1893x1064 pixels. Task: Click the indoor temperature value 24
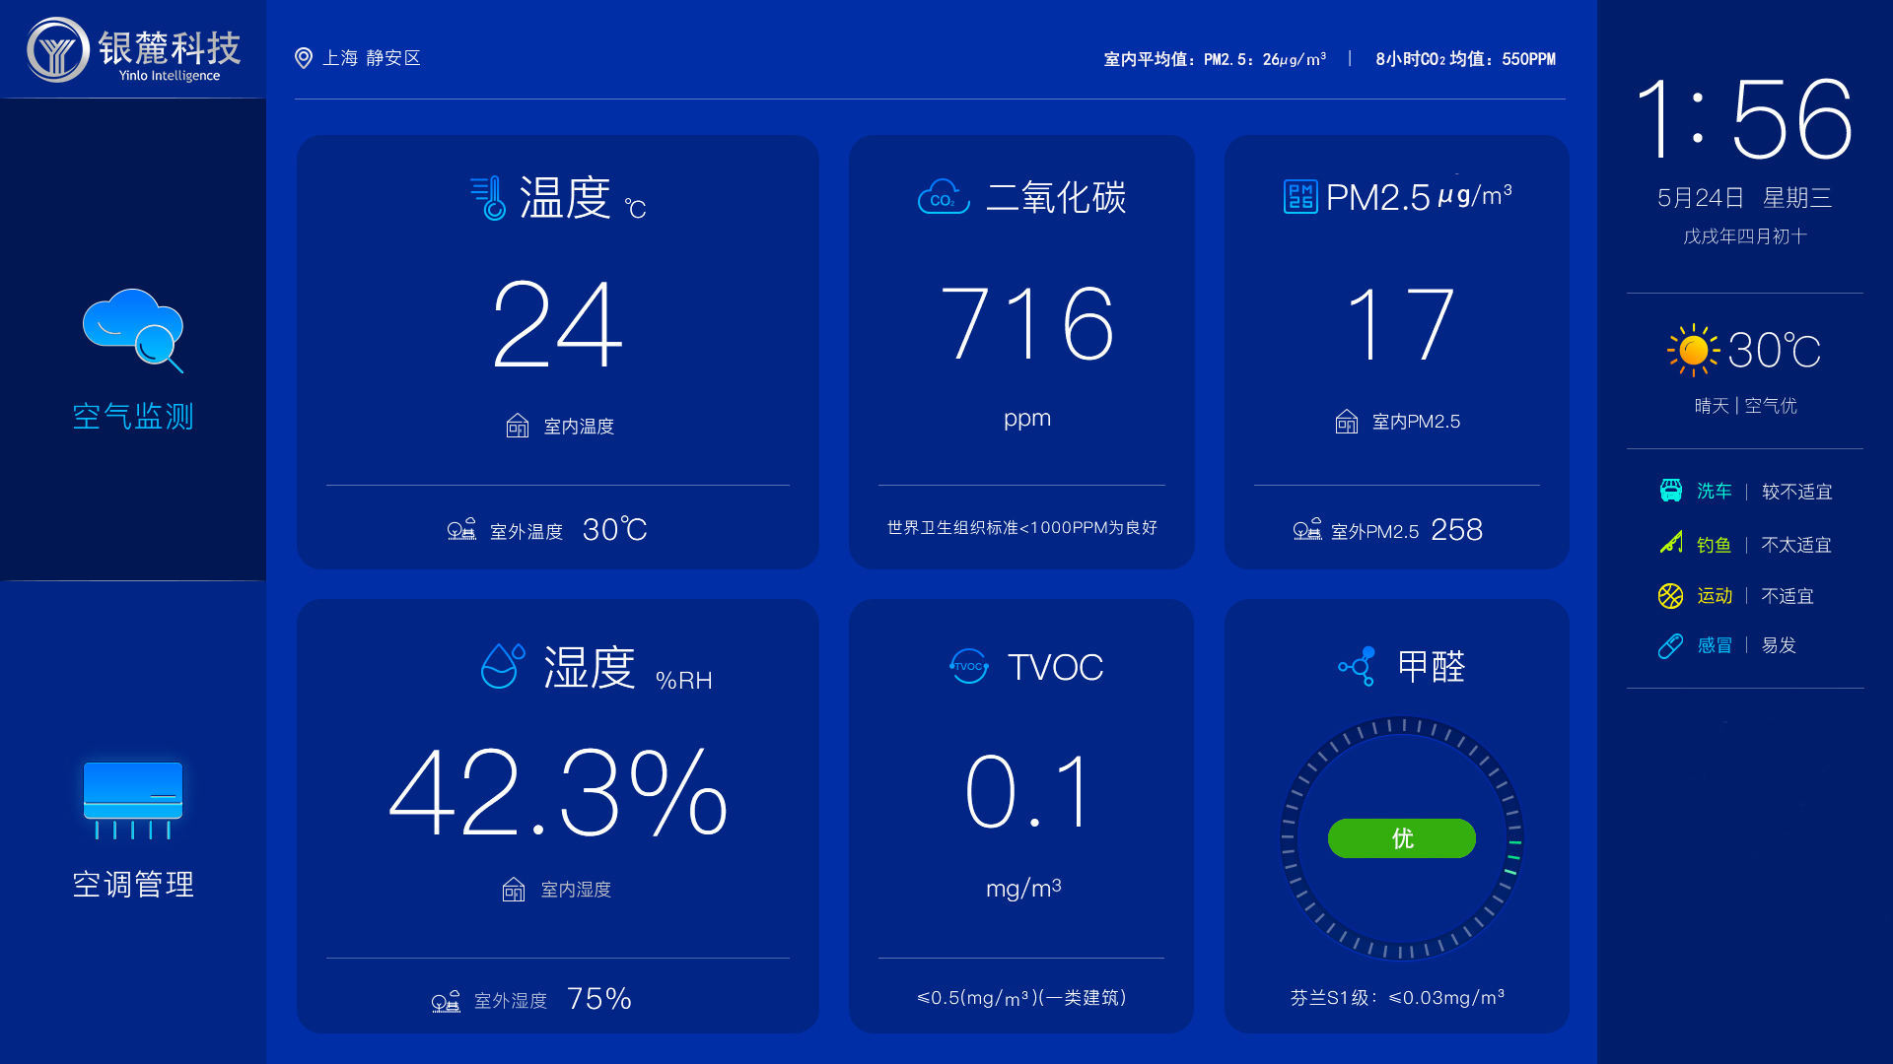coord(558,324)
